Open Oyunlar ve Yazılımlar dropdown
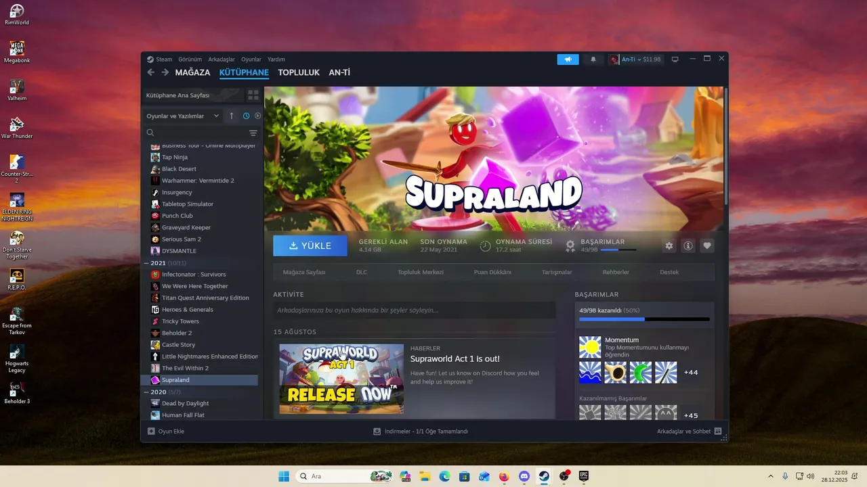The width and height of the screenshot is (867, 487). 183,116
